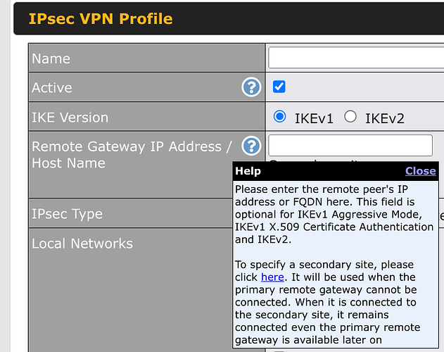The height and width of the screenshot is (352, 444).
Task: Select the IKEv1 radio button
Action: point(280,117)
